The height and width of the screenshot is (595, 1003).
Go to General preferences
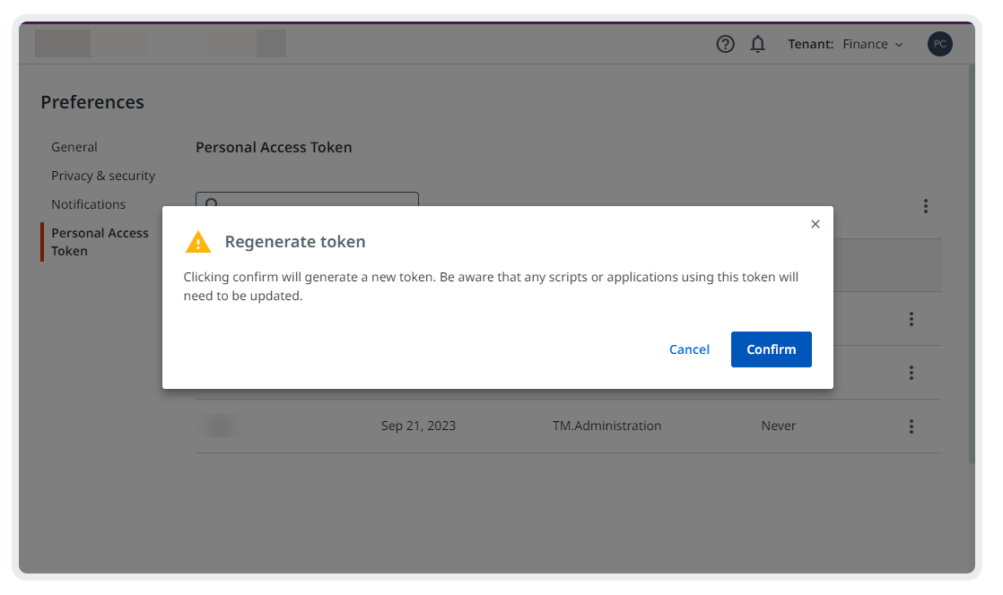[74, 147]
